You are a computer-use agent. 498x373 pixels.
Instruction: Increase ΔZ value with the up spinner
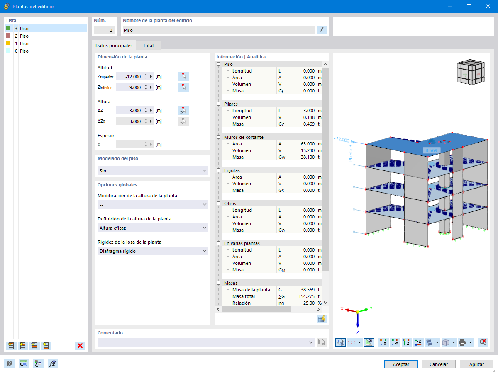[x=146, y=109]
